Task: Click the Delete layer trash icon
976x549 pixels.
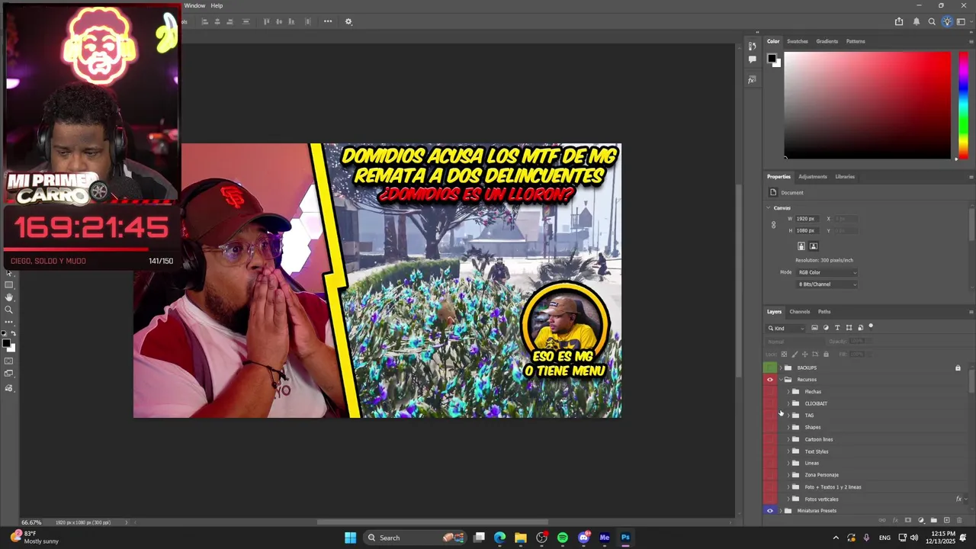Action: 959,520
